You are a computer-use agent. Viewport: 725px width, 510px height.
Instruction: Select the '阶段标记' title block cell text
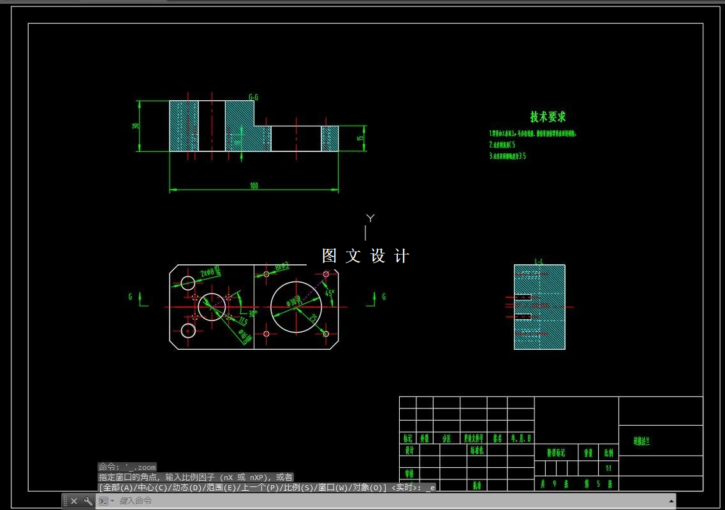coord(556,453)
